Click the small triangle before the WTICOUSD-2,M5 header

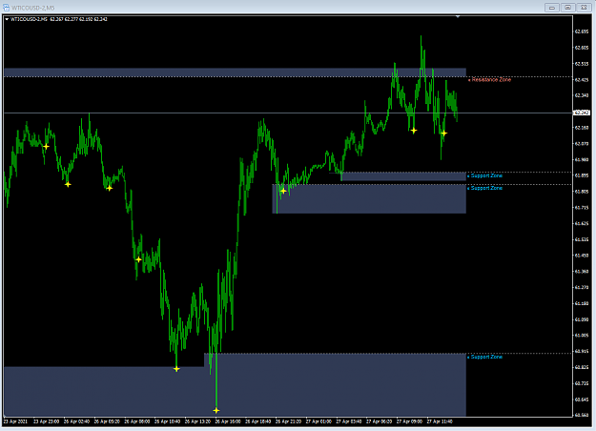7,19
